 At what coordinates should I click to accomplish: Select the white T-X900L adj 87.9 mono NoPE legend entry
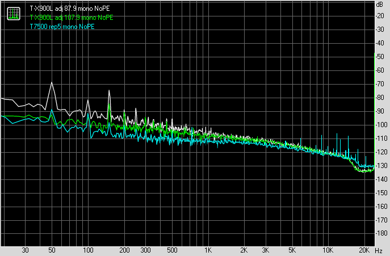pyautogui.click(x=70, y=9)
